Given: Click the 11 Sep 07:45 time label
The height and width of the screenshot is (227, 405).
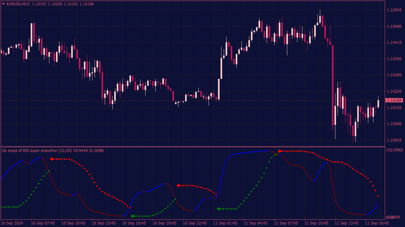Looking at the screenshot, I should pos(286,223).
